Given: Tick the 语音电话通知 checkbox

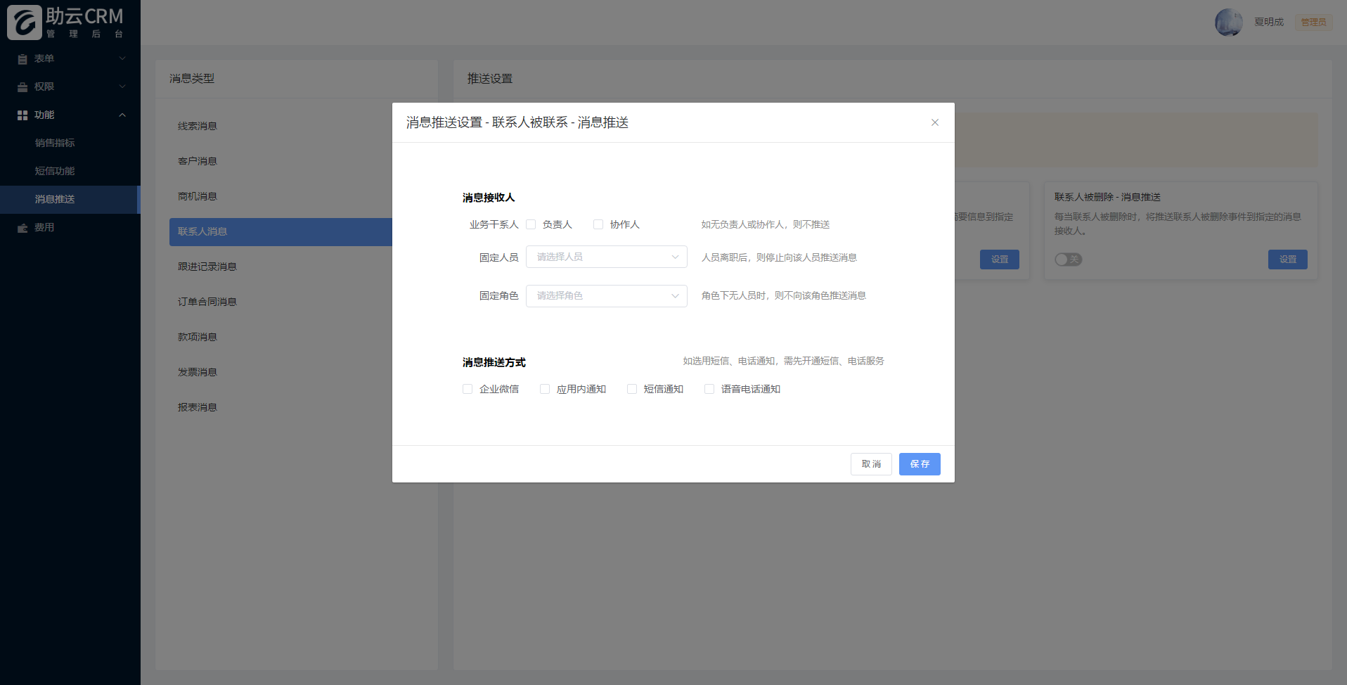Looking at the screenshot, I should click(x=709, y=389).
